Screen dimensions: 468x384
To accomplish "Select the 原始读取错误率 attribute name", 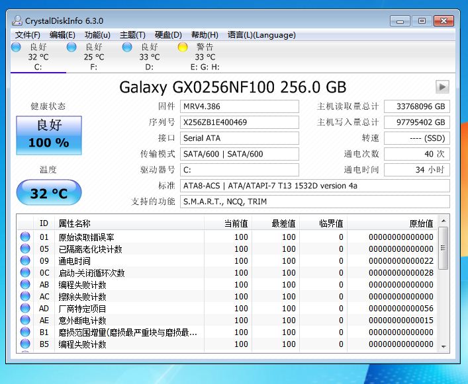I will 86,237.
